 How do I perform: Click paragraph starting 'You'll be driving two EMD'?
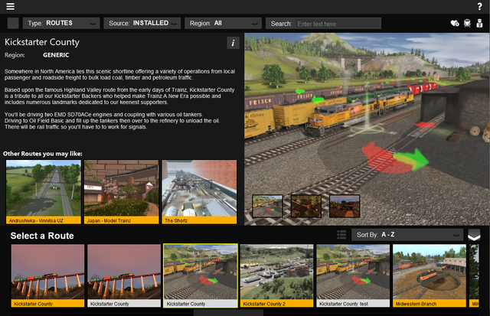112,121
